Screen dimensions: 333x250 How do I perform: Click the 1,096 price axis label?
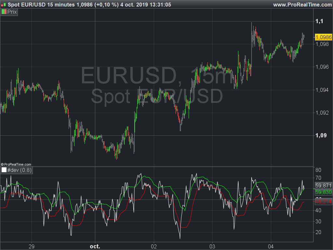(x=322, y=67)
